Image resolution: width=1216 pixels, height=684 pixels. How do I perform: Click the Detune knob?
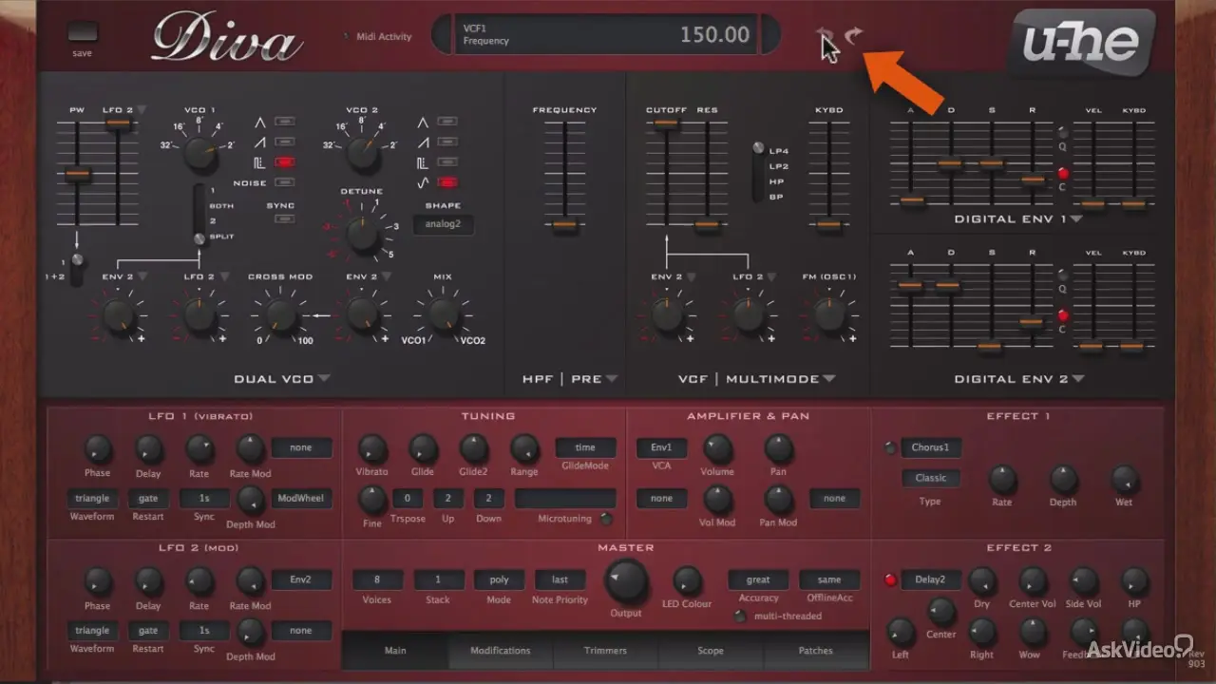[x=363, y=234]
